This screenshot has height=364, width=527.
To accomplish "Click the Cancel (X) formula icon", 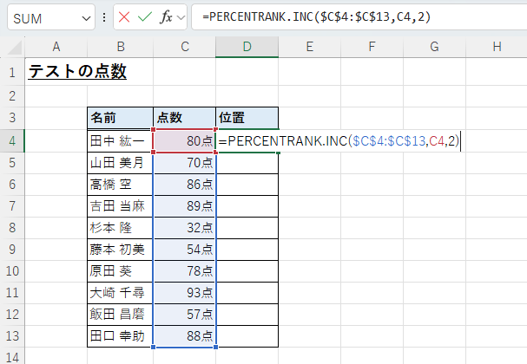I will point(124,17).
